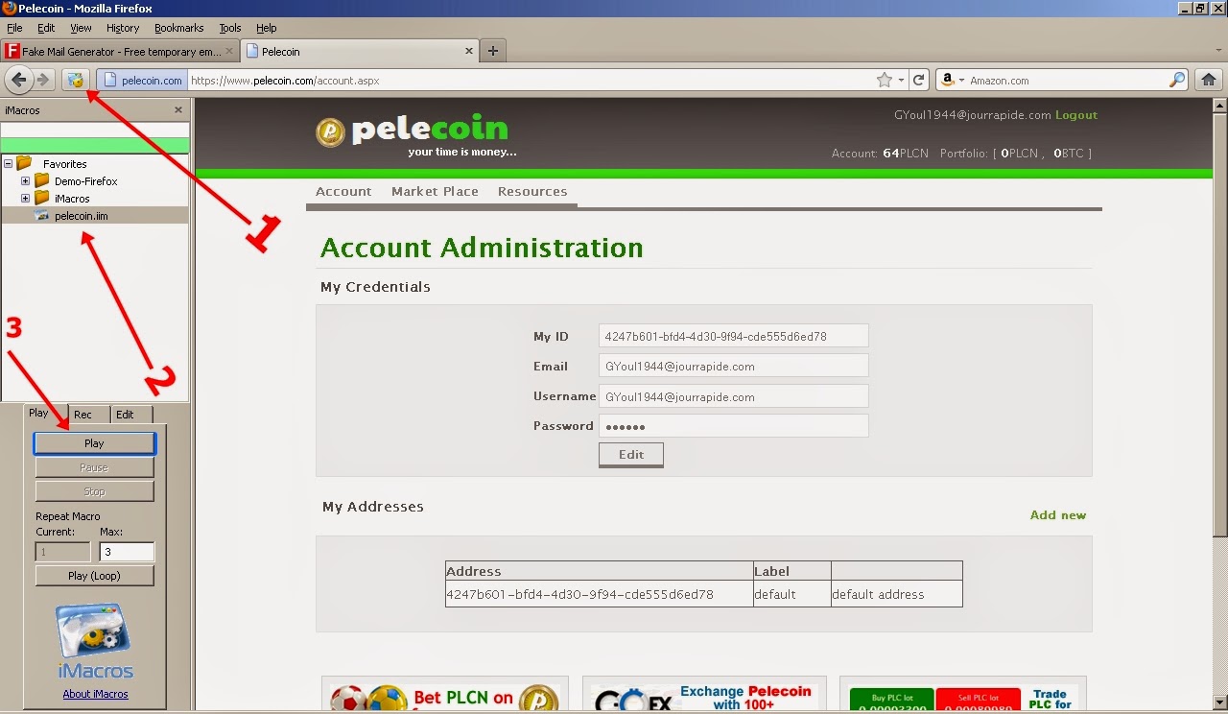Click the Max repeat count field

coord(127,552)
